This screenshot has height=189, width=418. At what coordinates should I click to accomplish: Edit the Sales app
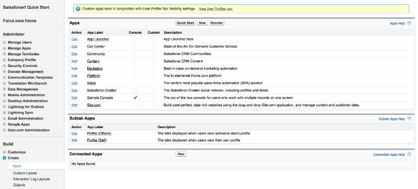click(x=74, y=83)
